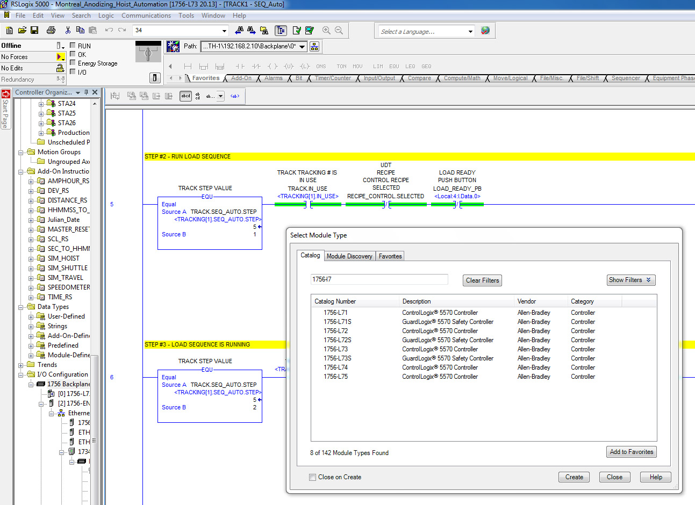This screenshot has height=505, width=695.
Task: Toggle the controller organizer tree icon
Action: 281,31
